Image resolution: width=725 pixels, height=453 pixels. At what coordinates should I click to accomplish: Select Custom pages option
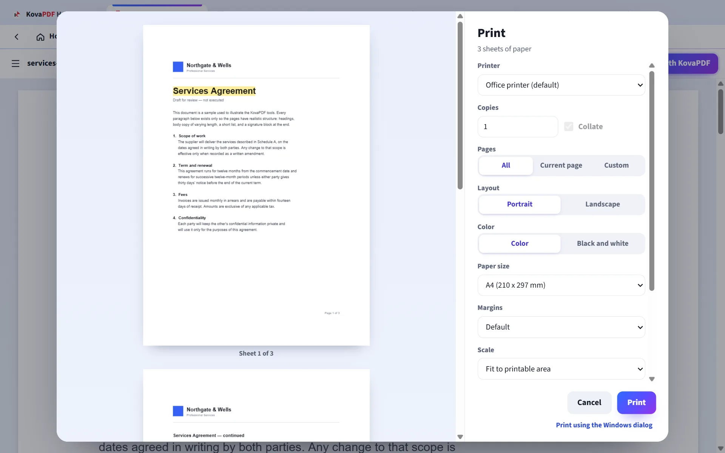coord(616,165)
